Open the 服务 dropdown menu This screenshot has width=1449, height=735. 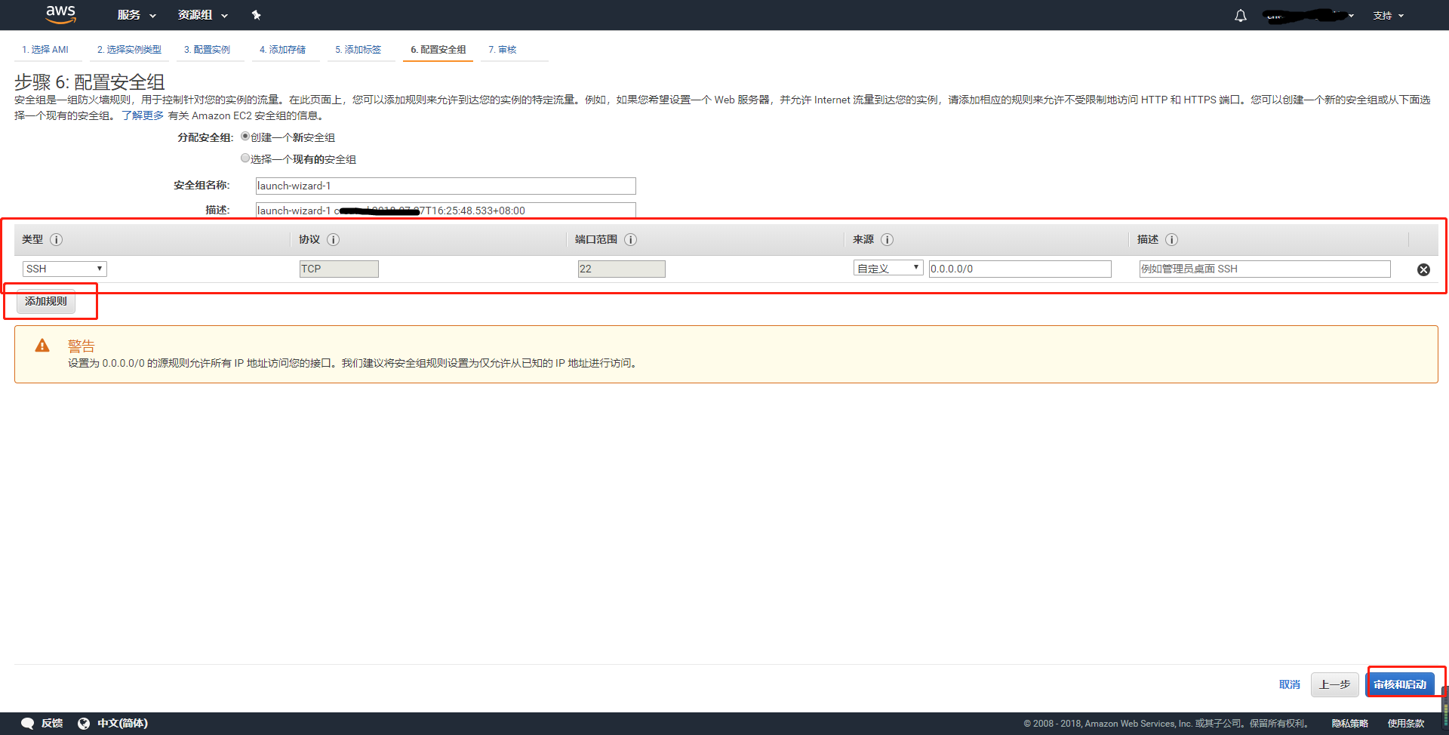coord(137,15)
